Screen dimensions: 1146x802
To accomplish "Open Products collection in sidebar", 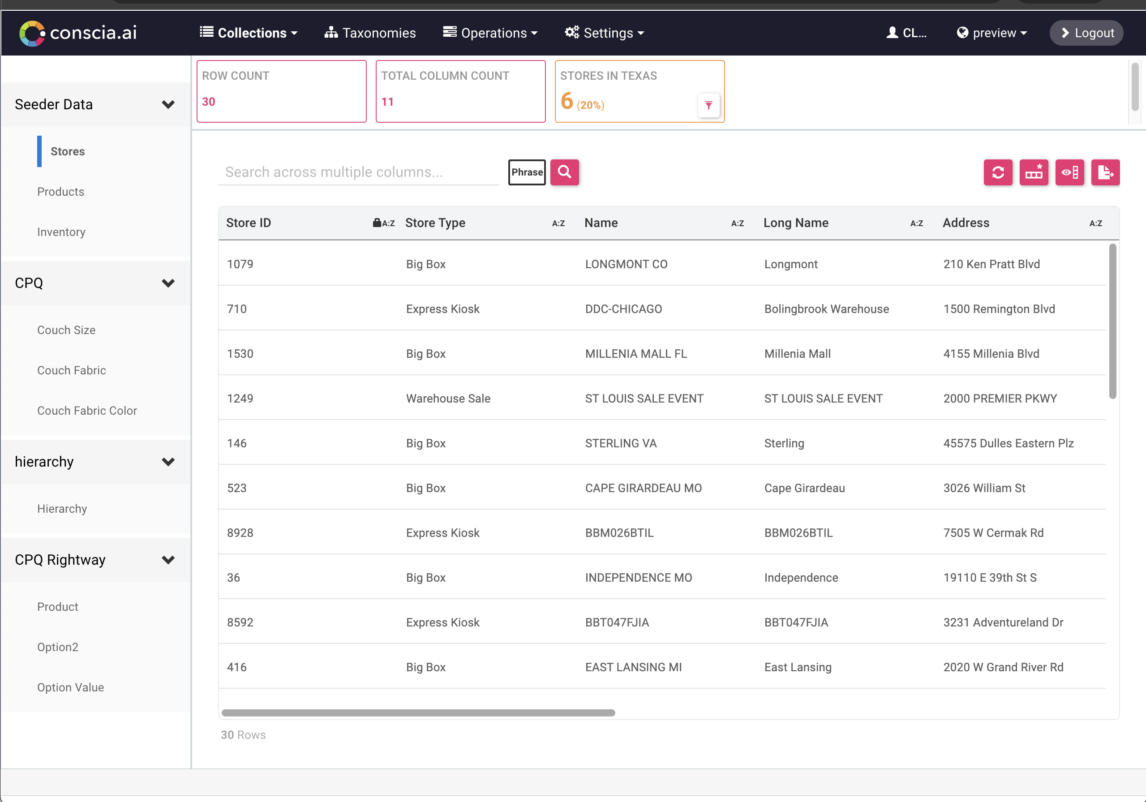I will (x=60, y=192).
